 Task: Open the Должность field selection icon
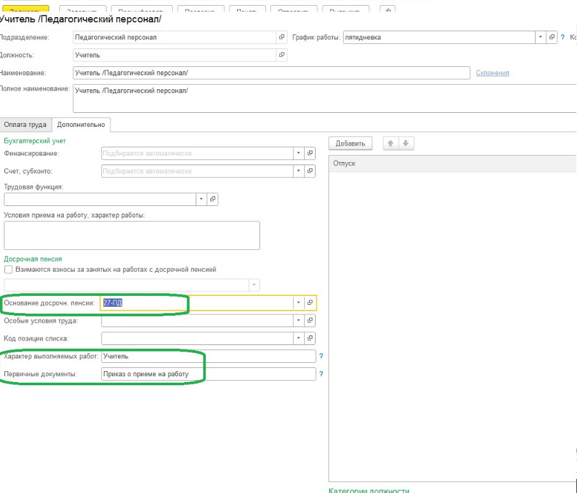point(282,55)
